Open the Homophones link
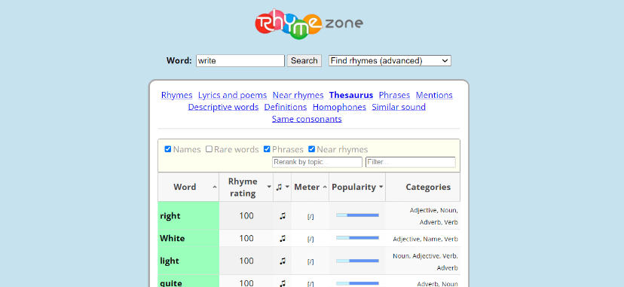624x287 pixels. 339,107
